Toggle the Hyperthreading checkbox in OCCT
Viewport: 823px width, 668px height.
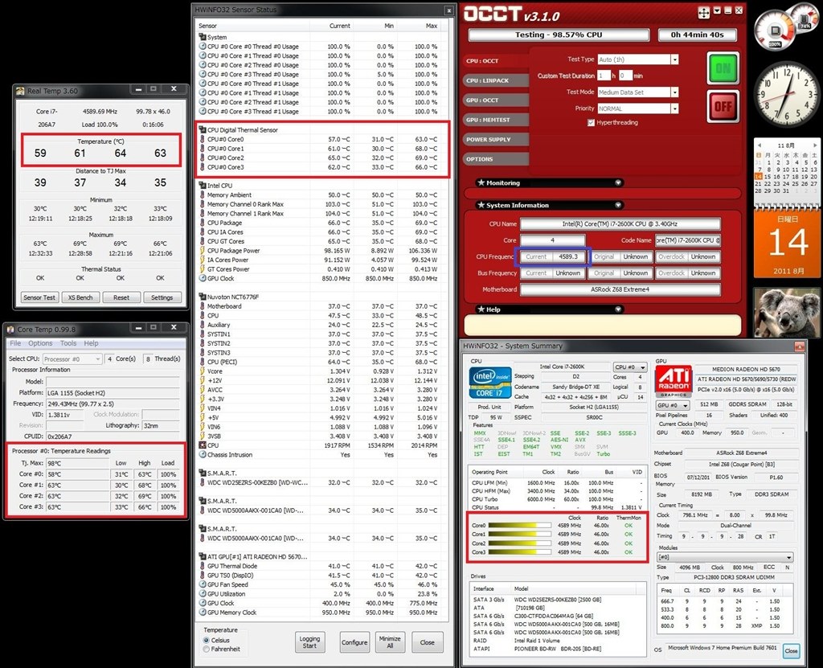(x=591, y=123)
